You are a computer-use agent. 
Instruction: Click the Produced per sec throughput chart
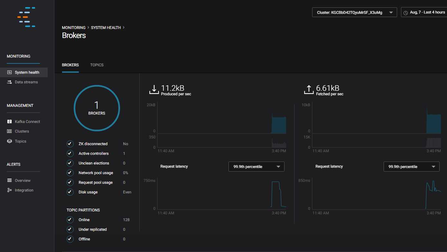tap(222, 118)
